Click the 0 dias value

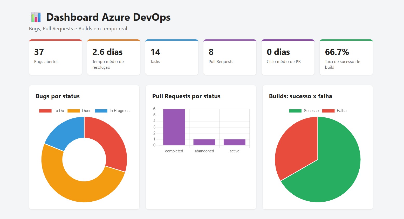[278, 52]
